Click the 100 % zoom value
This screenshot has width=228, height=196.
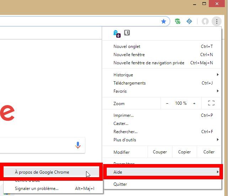pos(181,103)
